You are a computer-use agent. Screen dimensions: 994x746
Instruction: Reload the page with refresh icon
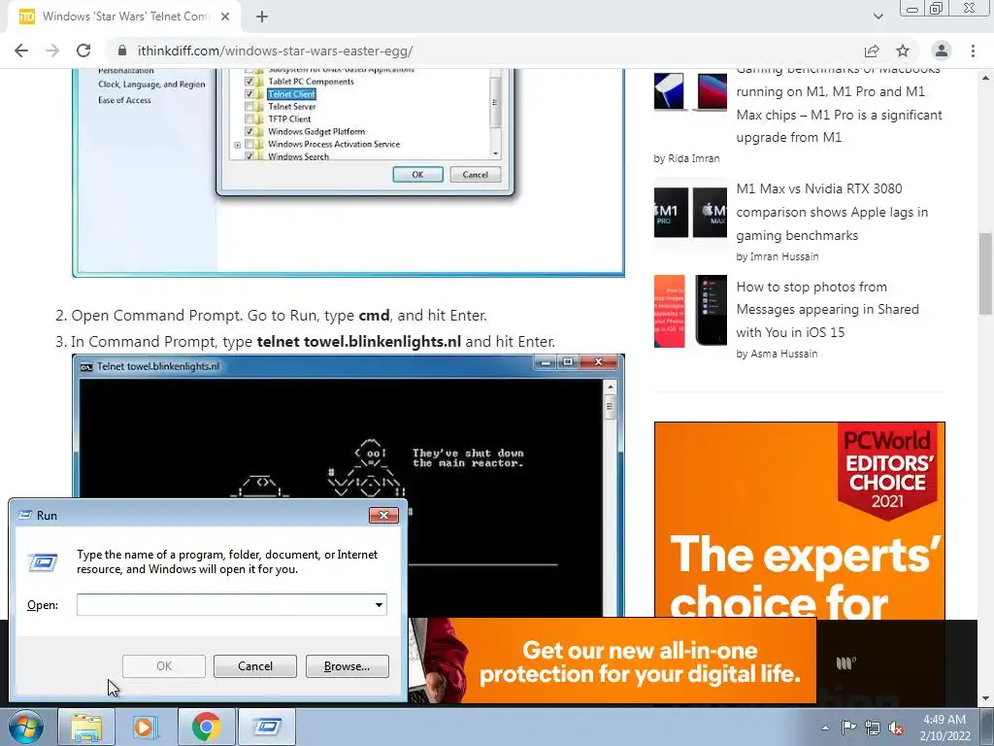point(83,51)
